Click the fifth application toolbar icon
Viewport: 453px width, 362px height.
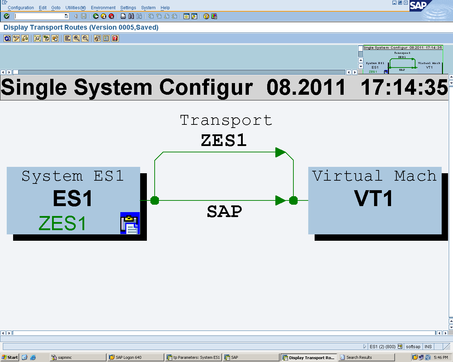46,39
